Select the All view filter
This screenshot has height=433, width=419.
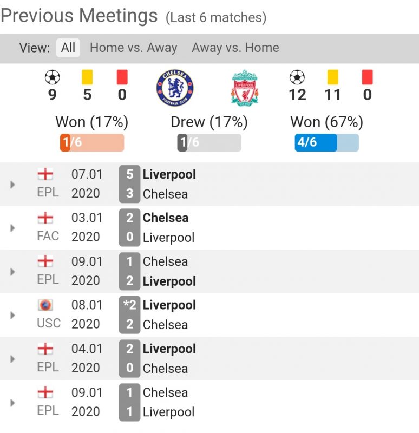point(68,48)
